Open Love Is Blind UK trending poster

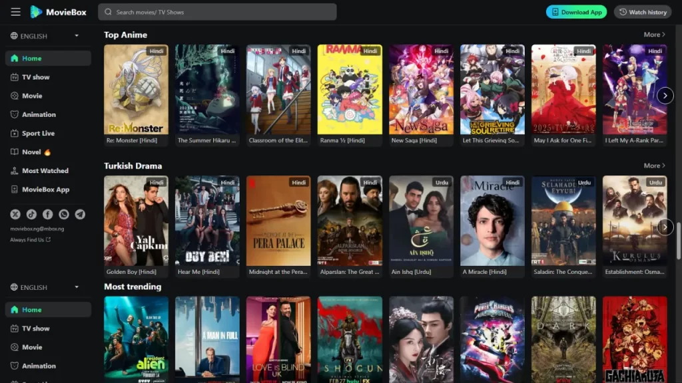[x=278, y=340]
